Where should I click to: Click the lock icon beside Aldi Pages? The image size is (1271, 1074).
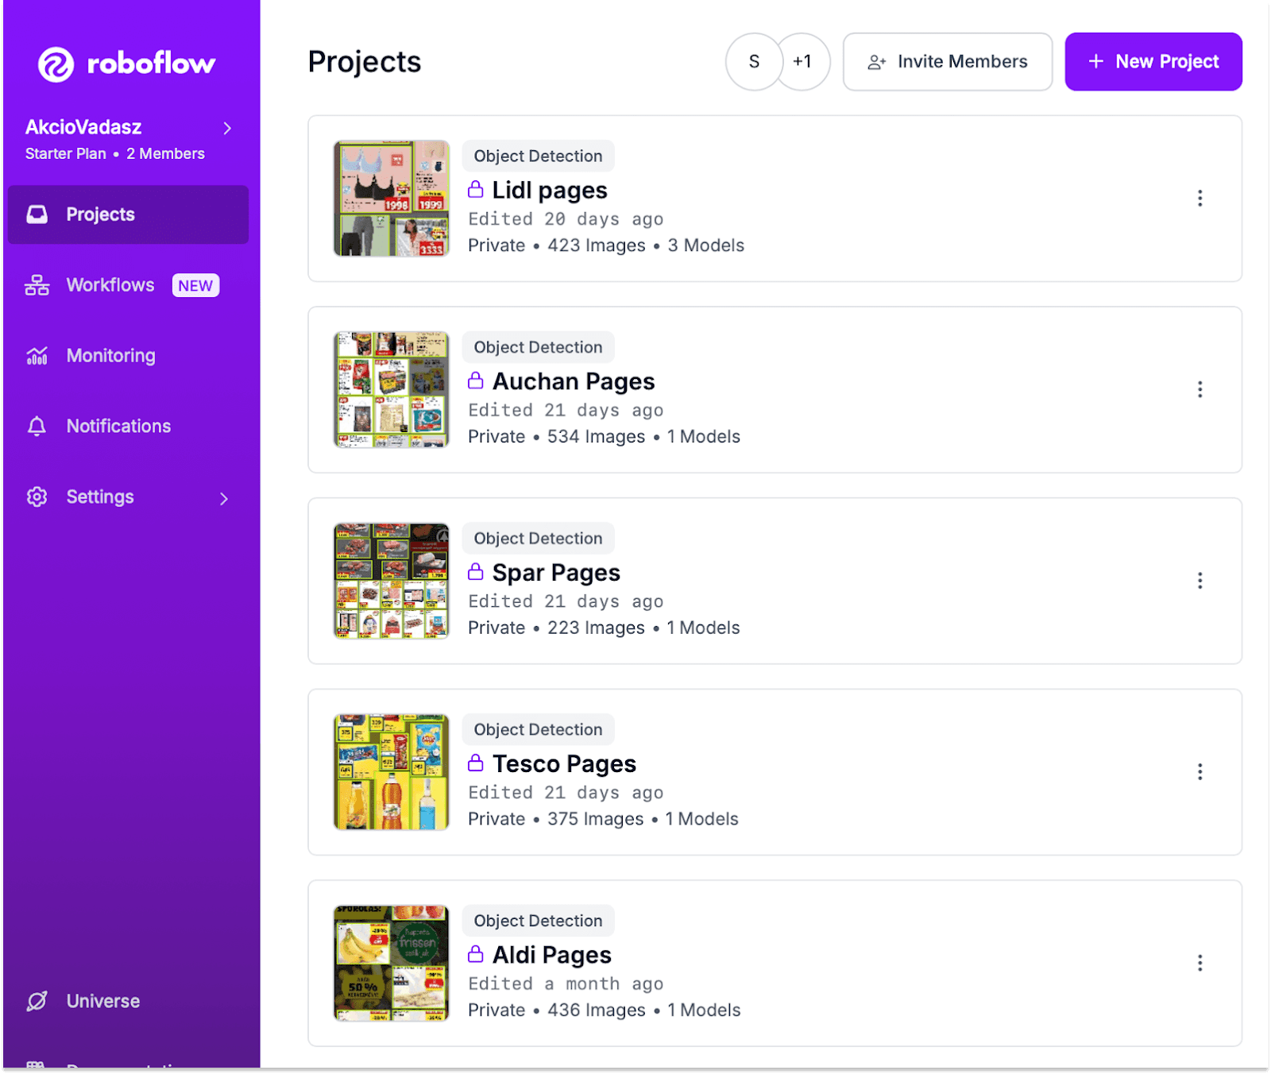pos(475,954)
